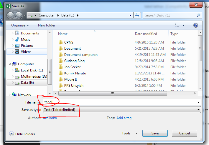209x145 pixels.
Task: Select the Document campuran folder icon
Action: tap(60, 54)
